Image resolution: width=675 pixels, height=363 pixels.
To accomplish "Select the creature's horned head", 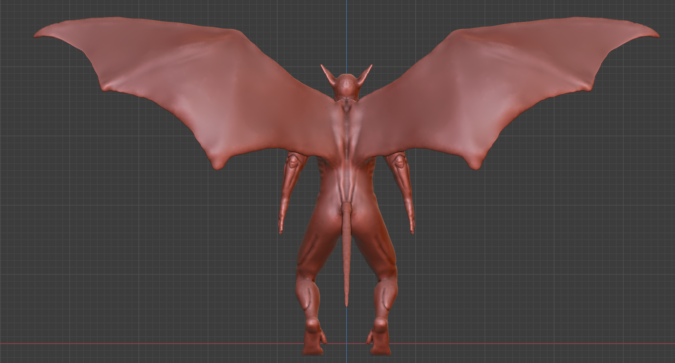I will [346, 83].
